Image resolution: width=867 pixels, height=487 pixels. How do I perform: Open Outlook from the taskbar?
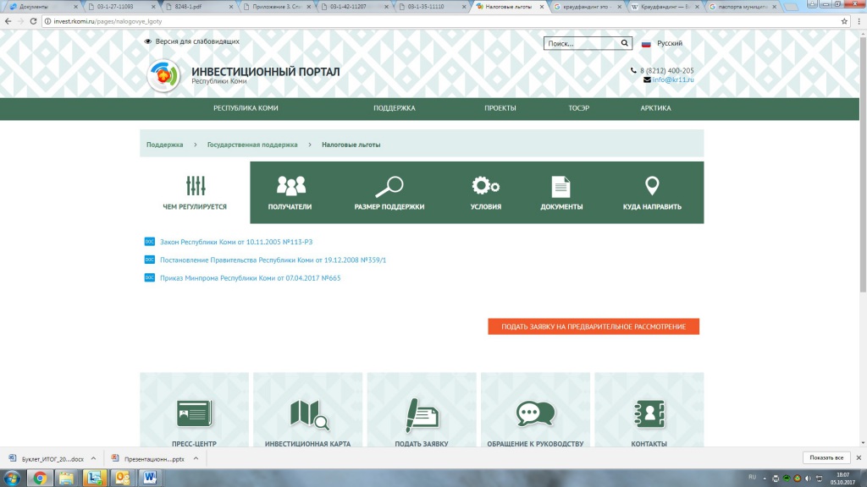(122, 478)
